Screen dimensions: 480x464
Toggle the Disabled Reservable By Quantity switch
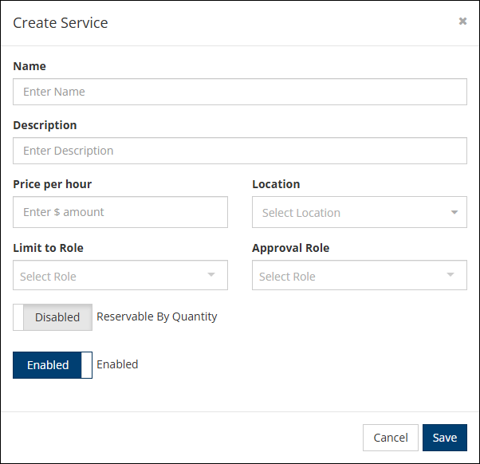pyautogui.click(x=53, y=317)
